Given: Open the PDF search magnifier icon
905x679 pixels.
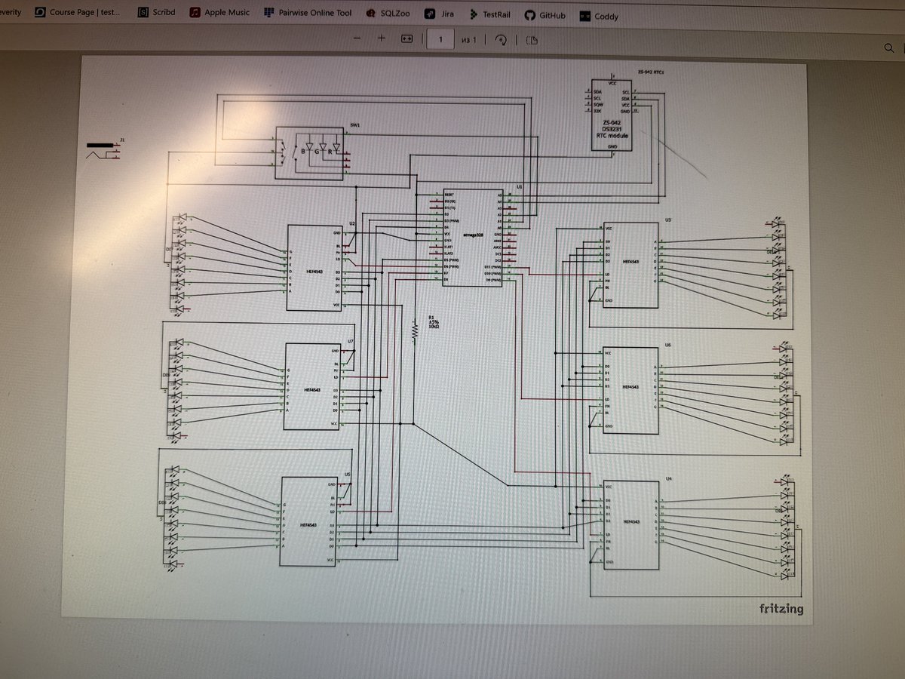Looking at the screenshot, I should coord(888,48).
